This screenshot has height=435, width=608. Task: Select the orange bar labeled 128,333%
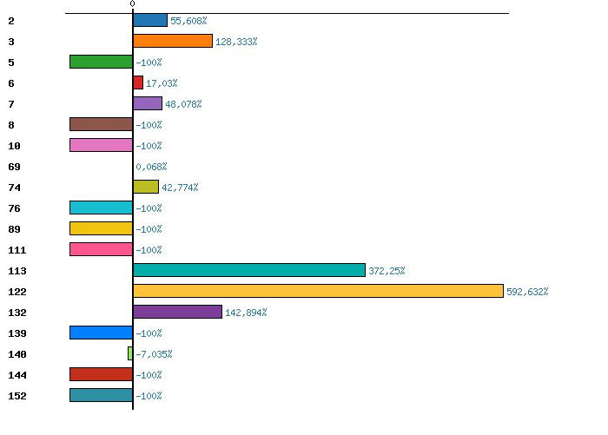pyautogui.click(x=172, y=41)
